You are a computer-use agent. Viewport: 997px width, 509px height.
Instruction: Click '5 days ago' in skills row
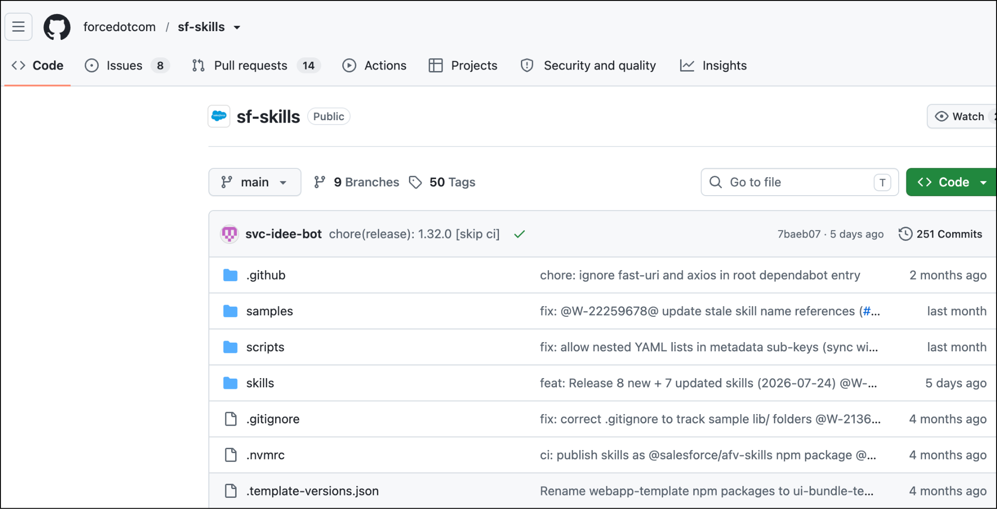(x=956, y=383)
